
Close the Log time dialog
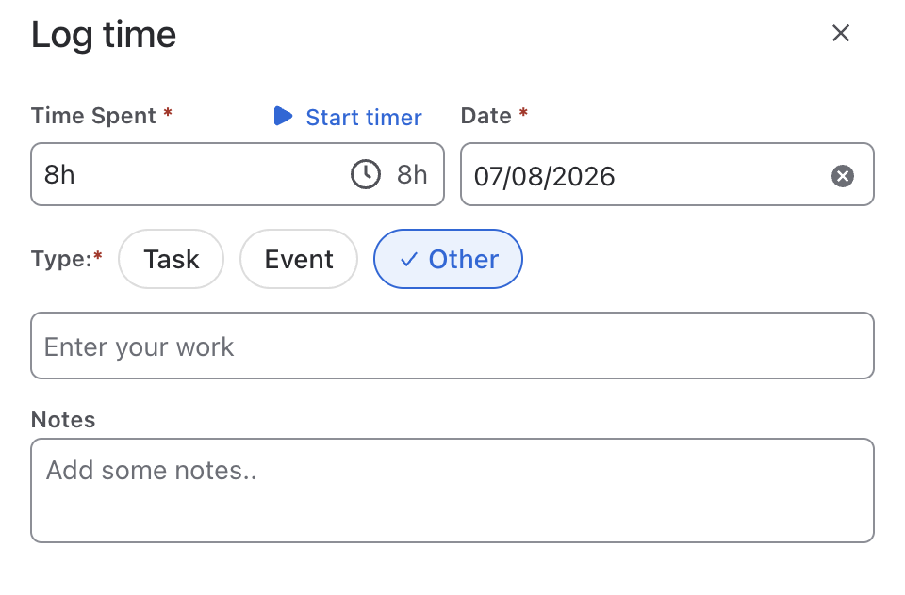841,33
